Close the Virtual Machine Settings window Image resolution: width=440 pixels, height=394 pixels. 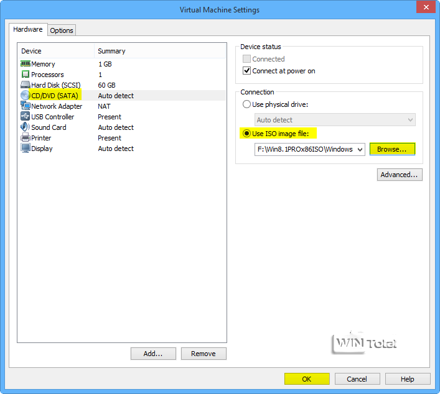click(426, 7)
